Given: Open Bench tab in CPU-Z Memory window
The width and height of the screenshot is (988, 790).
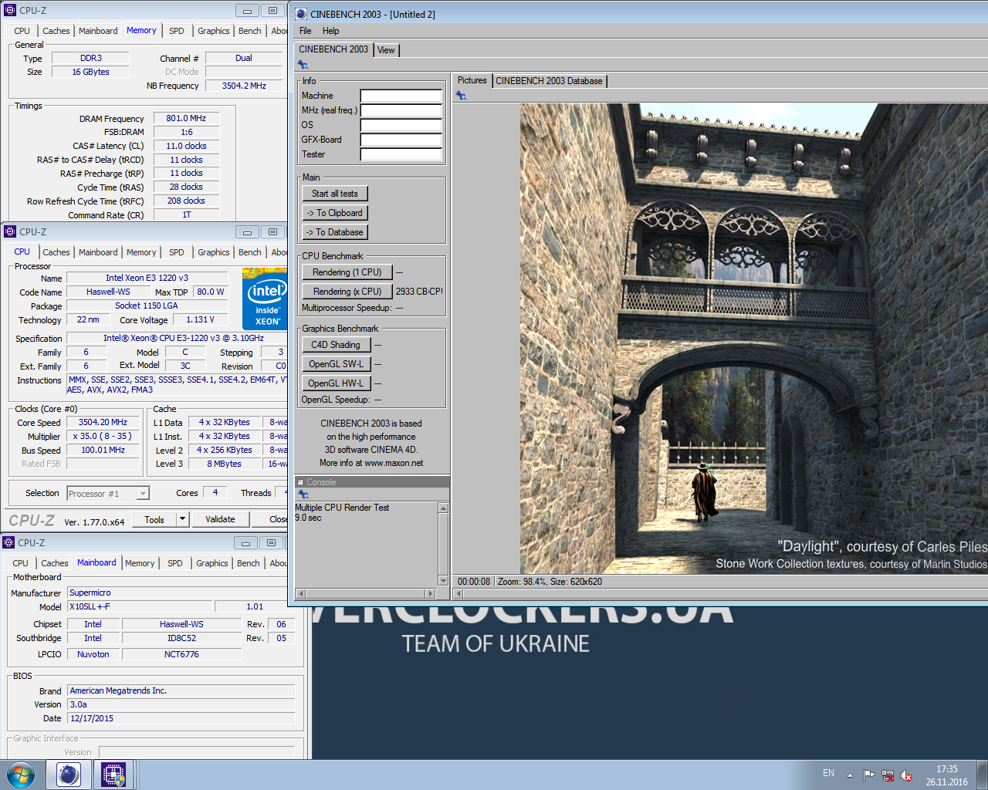Looking at the screenshot, I should (x=250, y=31).
